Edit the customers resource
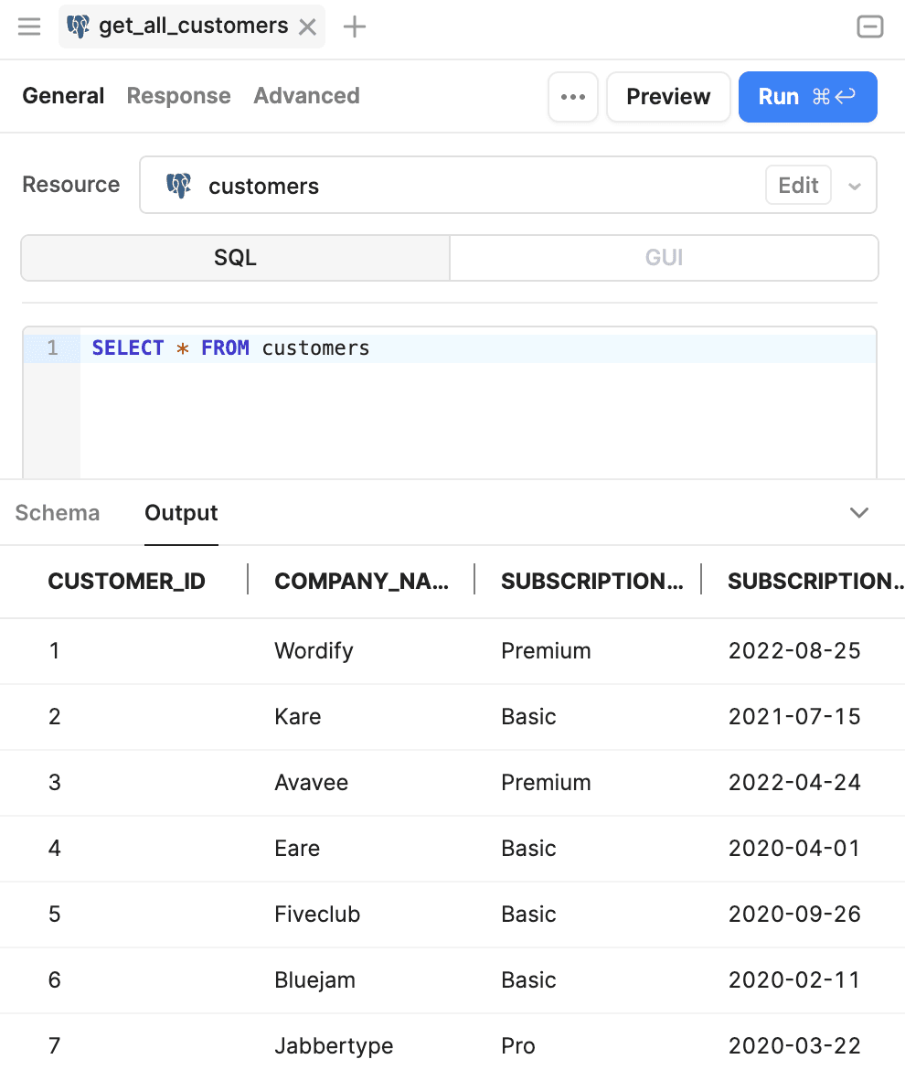 [x=797, y=185]
